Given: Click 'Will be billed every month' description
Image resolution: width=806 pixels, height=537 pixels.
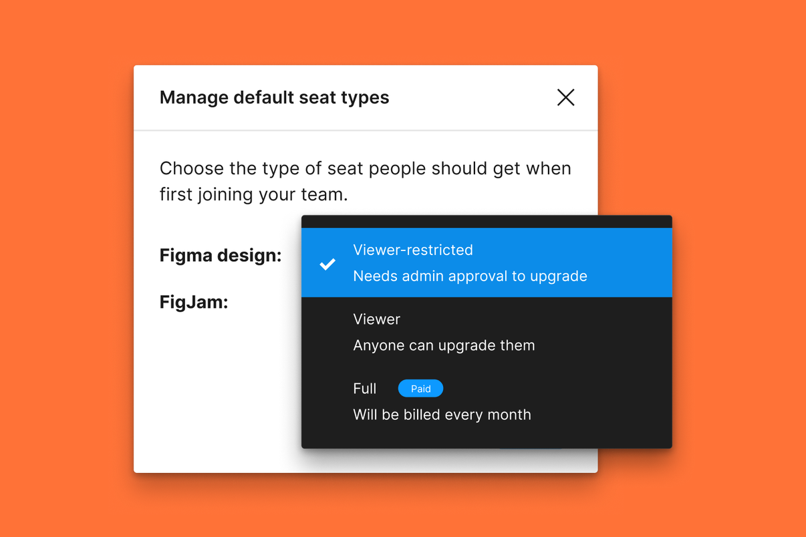Looking at the screenshot, I should coord(442,415).
